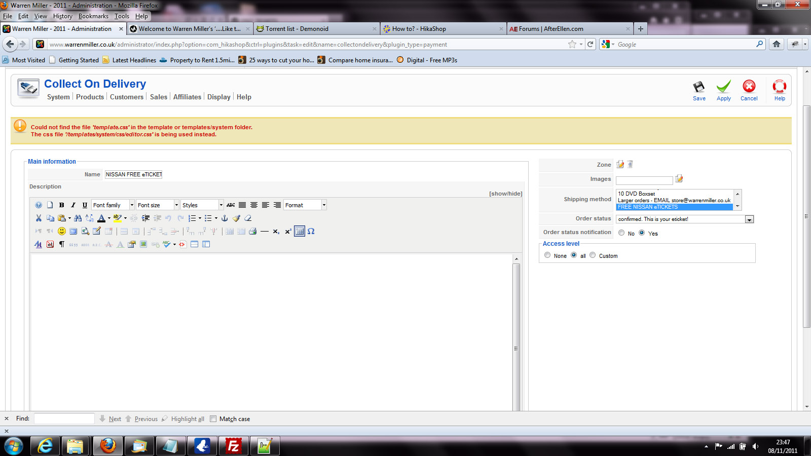Select None access level
This screenshot has height=456, width=811.
tap(547, 255)
